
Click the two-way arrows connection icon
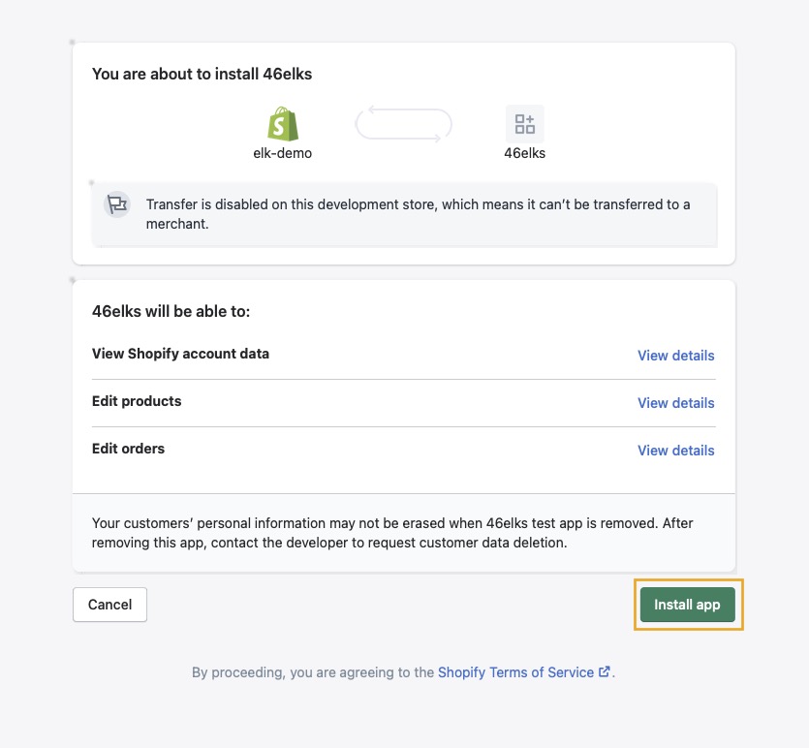(404, 125)
